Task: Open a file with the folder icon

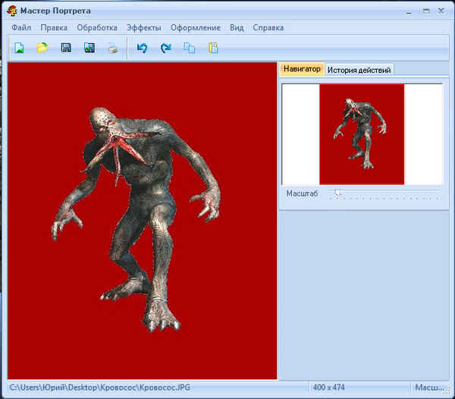Action: (x=42, y=48)
